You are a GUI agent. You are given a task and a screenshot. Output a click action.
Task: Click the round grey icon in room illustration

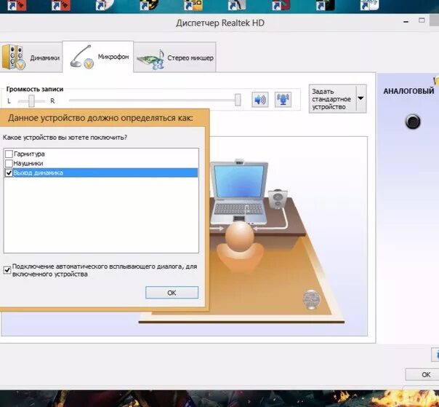pyautogui.click(x=311, y=299)
